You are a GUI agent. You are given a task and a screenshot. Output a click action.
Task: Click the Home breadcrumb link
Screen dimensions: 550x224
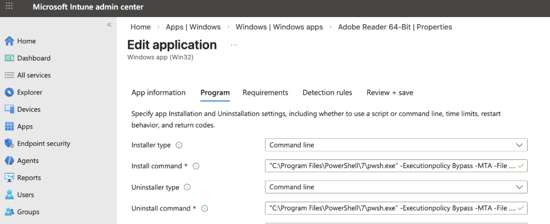[140, 27]
